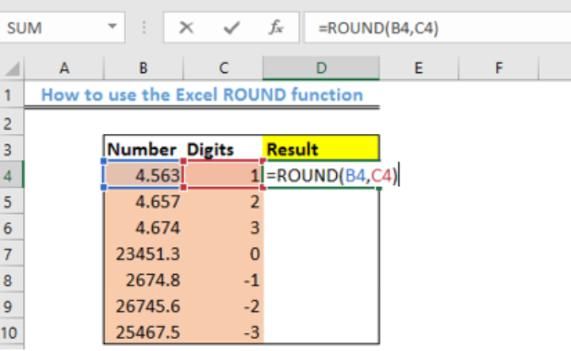Click Digits cell with value -2
Screen dimensions: 571x351
pos(223,307)
